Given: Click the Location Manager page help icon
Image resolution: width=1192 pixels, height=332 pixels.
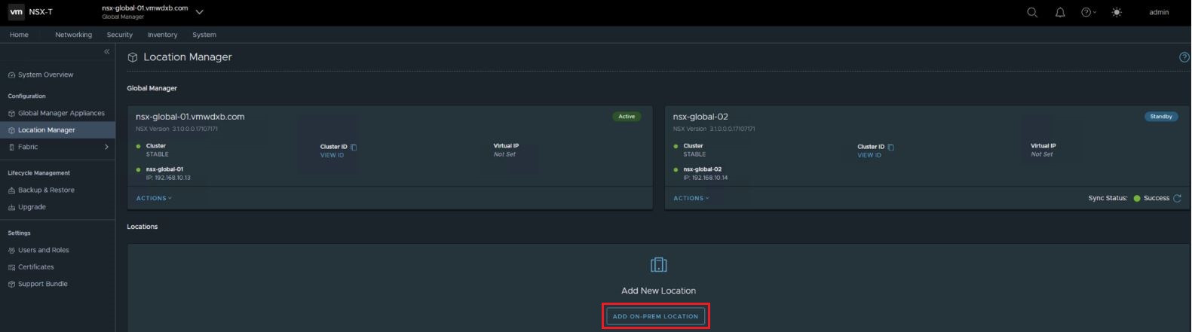Looking at the screenshot, I should 1183,57.
